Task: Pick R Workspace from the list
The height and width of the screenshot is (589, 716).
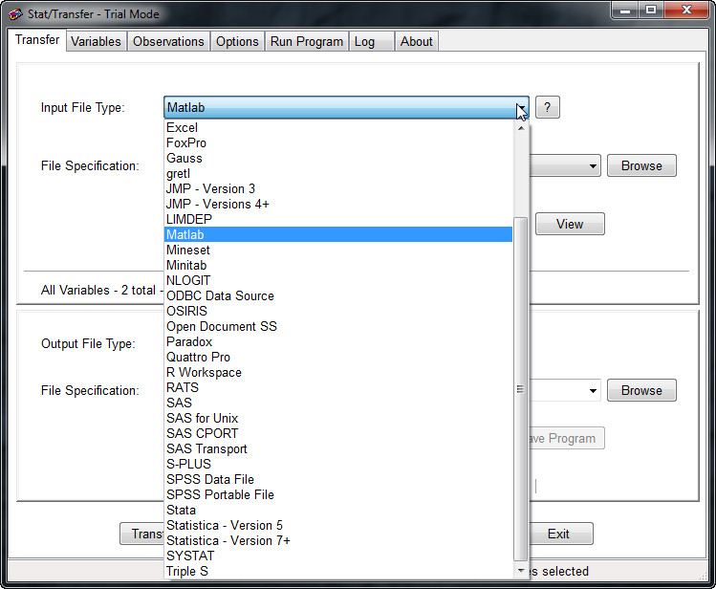Action: tap(337, 373)
